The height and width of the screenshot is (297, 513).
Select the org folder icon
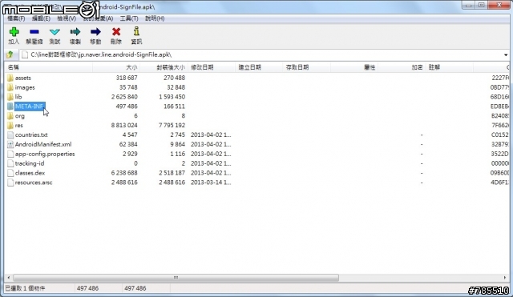[10, 115]
